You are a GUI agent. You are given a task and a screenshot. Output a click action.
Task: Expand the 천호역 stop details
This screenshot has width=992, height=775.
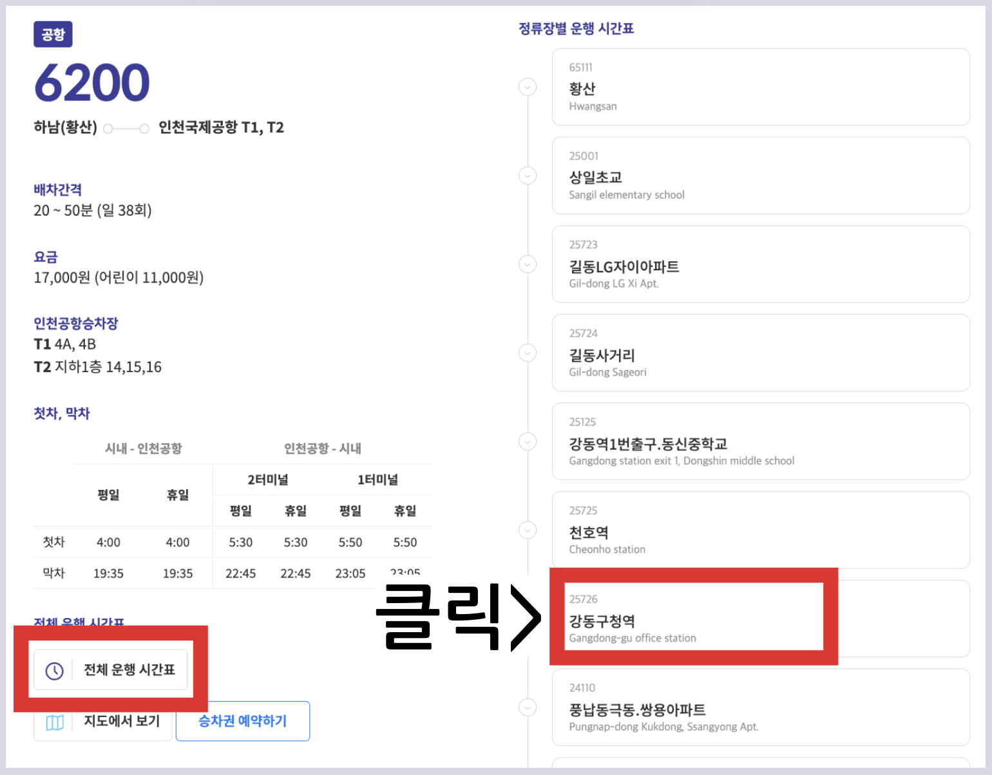[x=528, y=530]
